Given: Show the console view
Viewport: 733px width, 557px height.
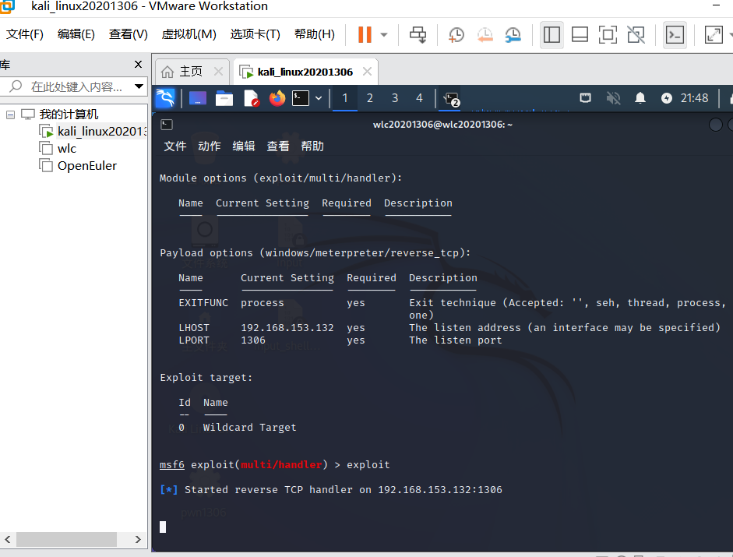Looking at the screenshot, I should (675, 34).
